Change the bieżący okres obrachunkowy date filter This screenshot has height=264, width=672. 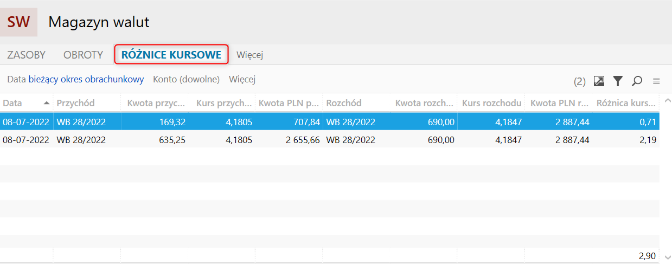pyautogui.click(x=86, y=79)
